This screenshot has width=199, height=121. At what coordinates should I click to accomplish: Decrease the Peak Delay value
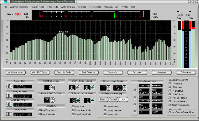pos(77,89)
